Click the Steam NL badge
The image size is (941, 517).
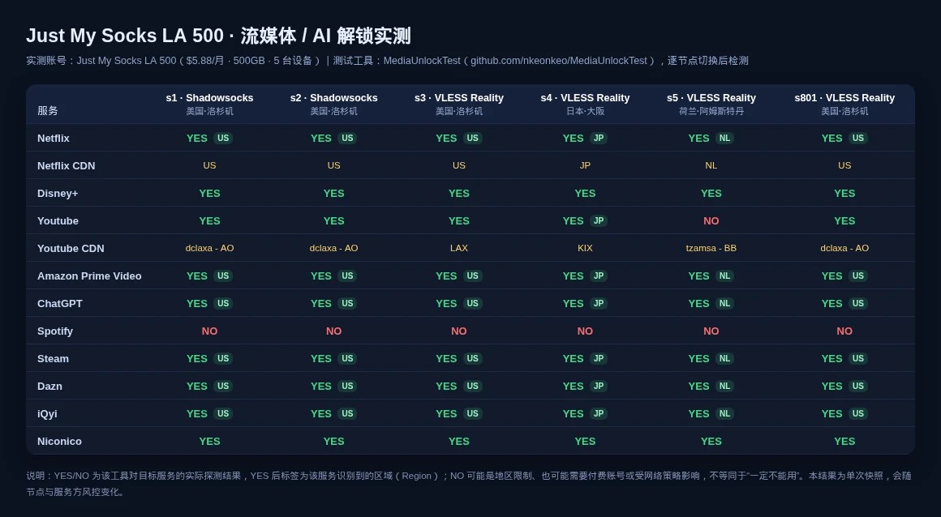725,359
